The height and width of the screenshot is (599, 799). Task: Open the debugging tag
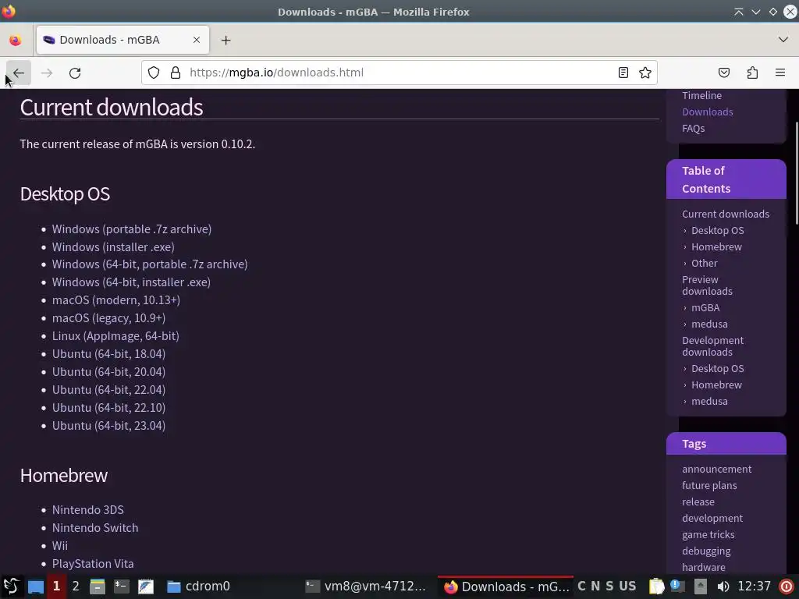(x=706, y=551)
